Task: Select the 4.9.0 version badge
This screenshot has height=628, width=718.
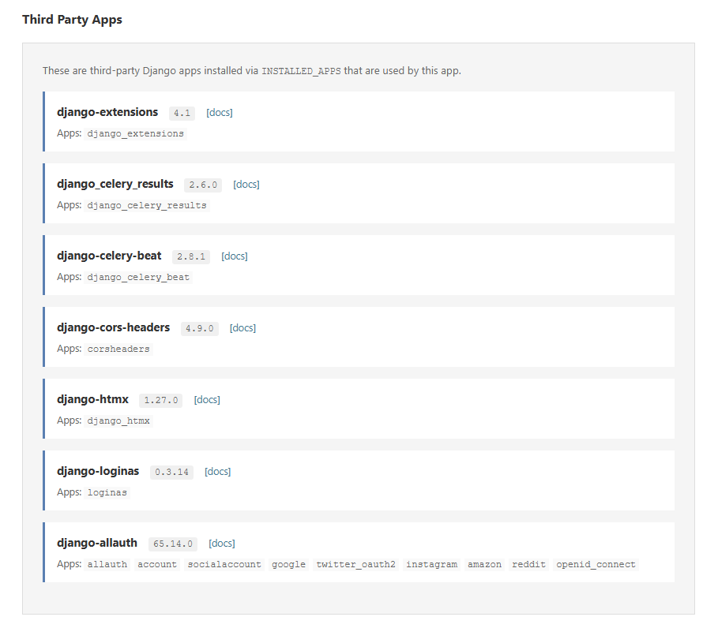Action: coord(199,328)
